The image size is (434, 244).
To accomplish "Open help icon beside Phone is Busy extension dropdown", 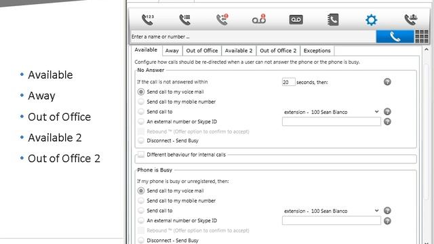I will pos(387,211).
